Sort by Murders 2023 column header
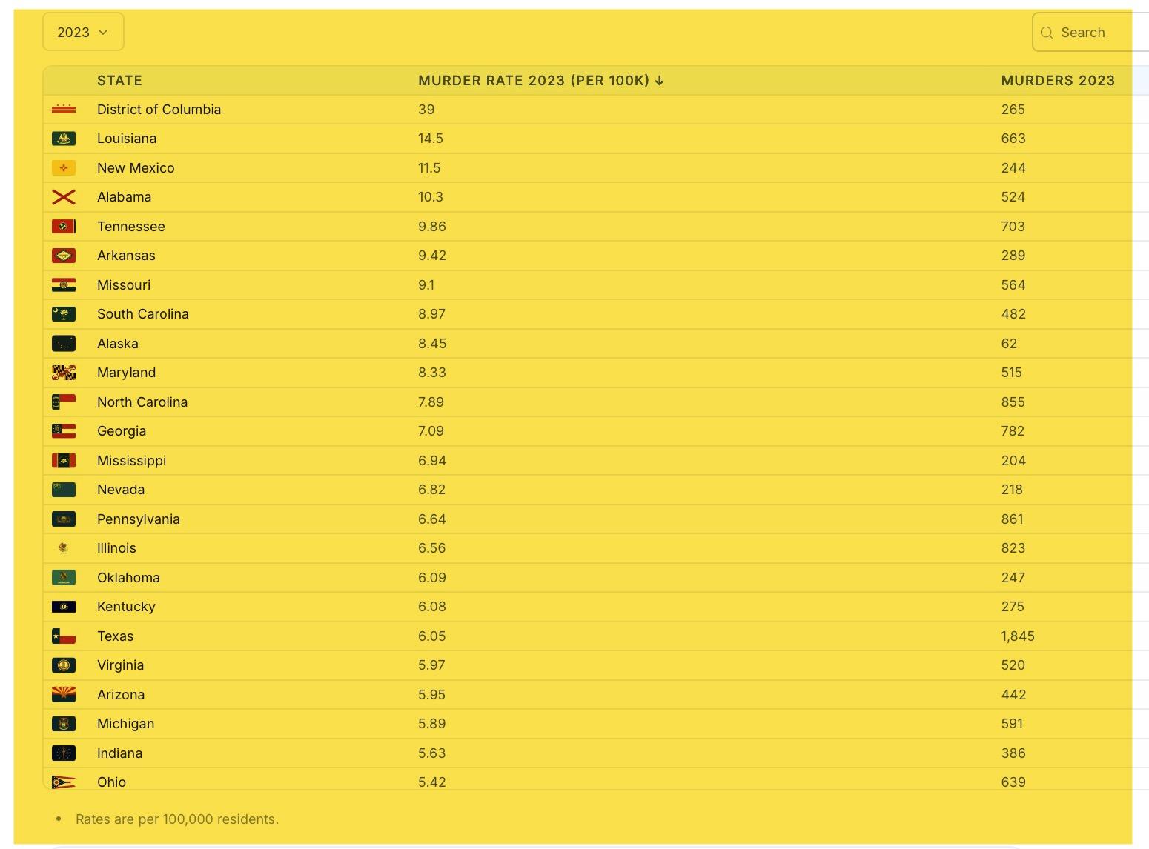 [1057, 80]
